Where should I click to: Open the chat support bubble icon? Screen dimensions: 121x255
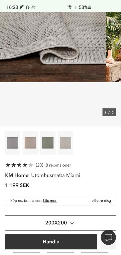[x=108, y=237]
